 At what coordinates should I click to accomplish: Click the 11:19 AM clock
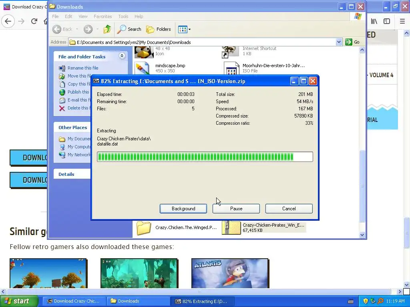point(395,301)
